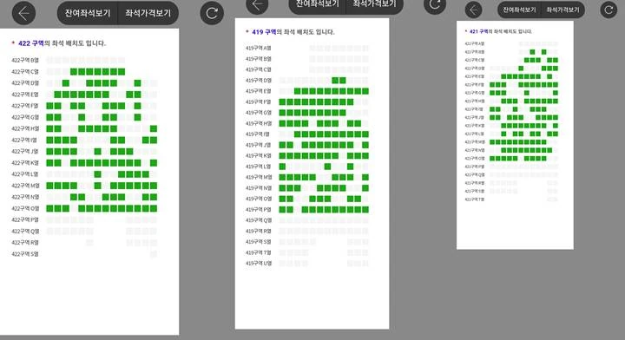Screen dimensions: 625x340
Task: Click the '419구역 L열' row label
Action: click(x=259, y=167)
